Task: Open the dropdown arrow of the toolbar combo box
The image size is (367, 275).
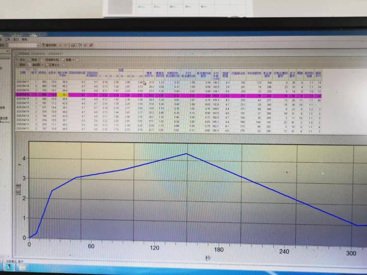Action: (x=38, y=45)
